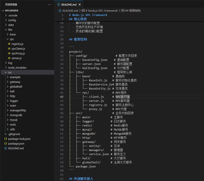204x181 pixels.
Task: Expand the redis folder
Action: [8, 125]
